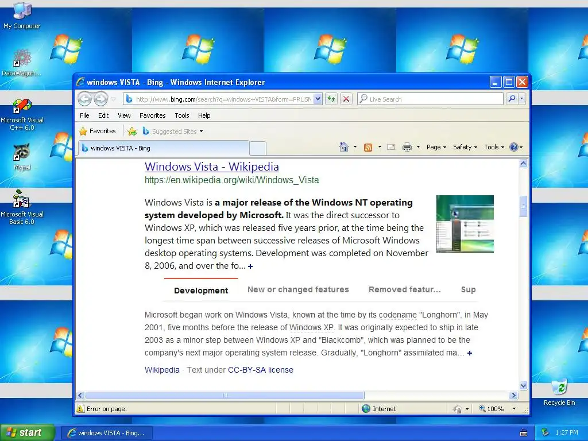Click the Safely Remove Hardware tray icon

pos(545,432)
